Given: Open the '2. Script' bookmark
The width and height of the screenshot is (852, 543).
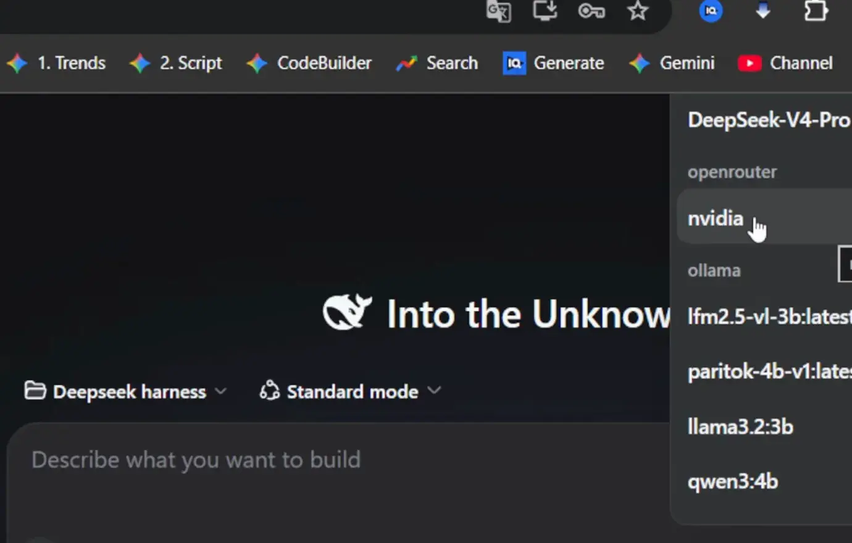Looking at the screenshot, I should [175, 63].
